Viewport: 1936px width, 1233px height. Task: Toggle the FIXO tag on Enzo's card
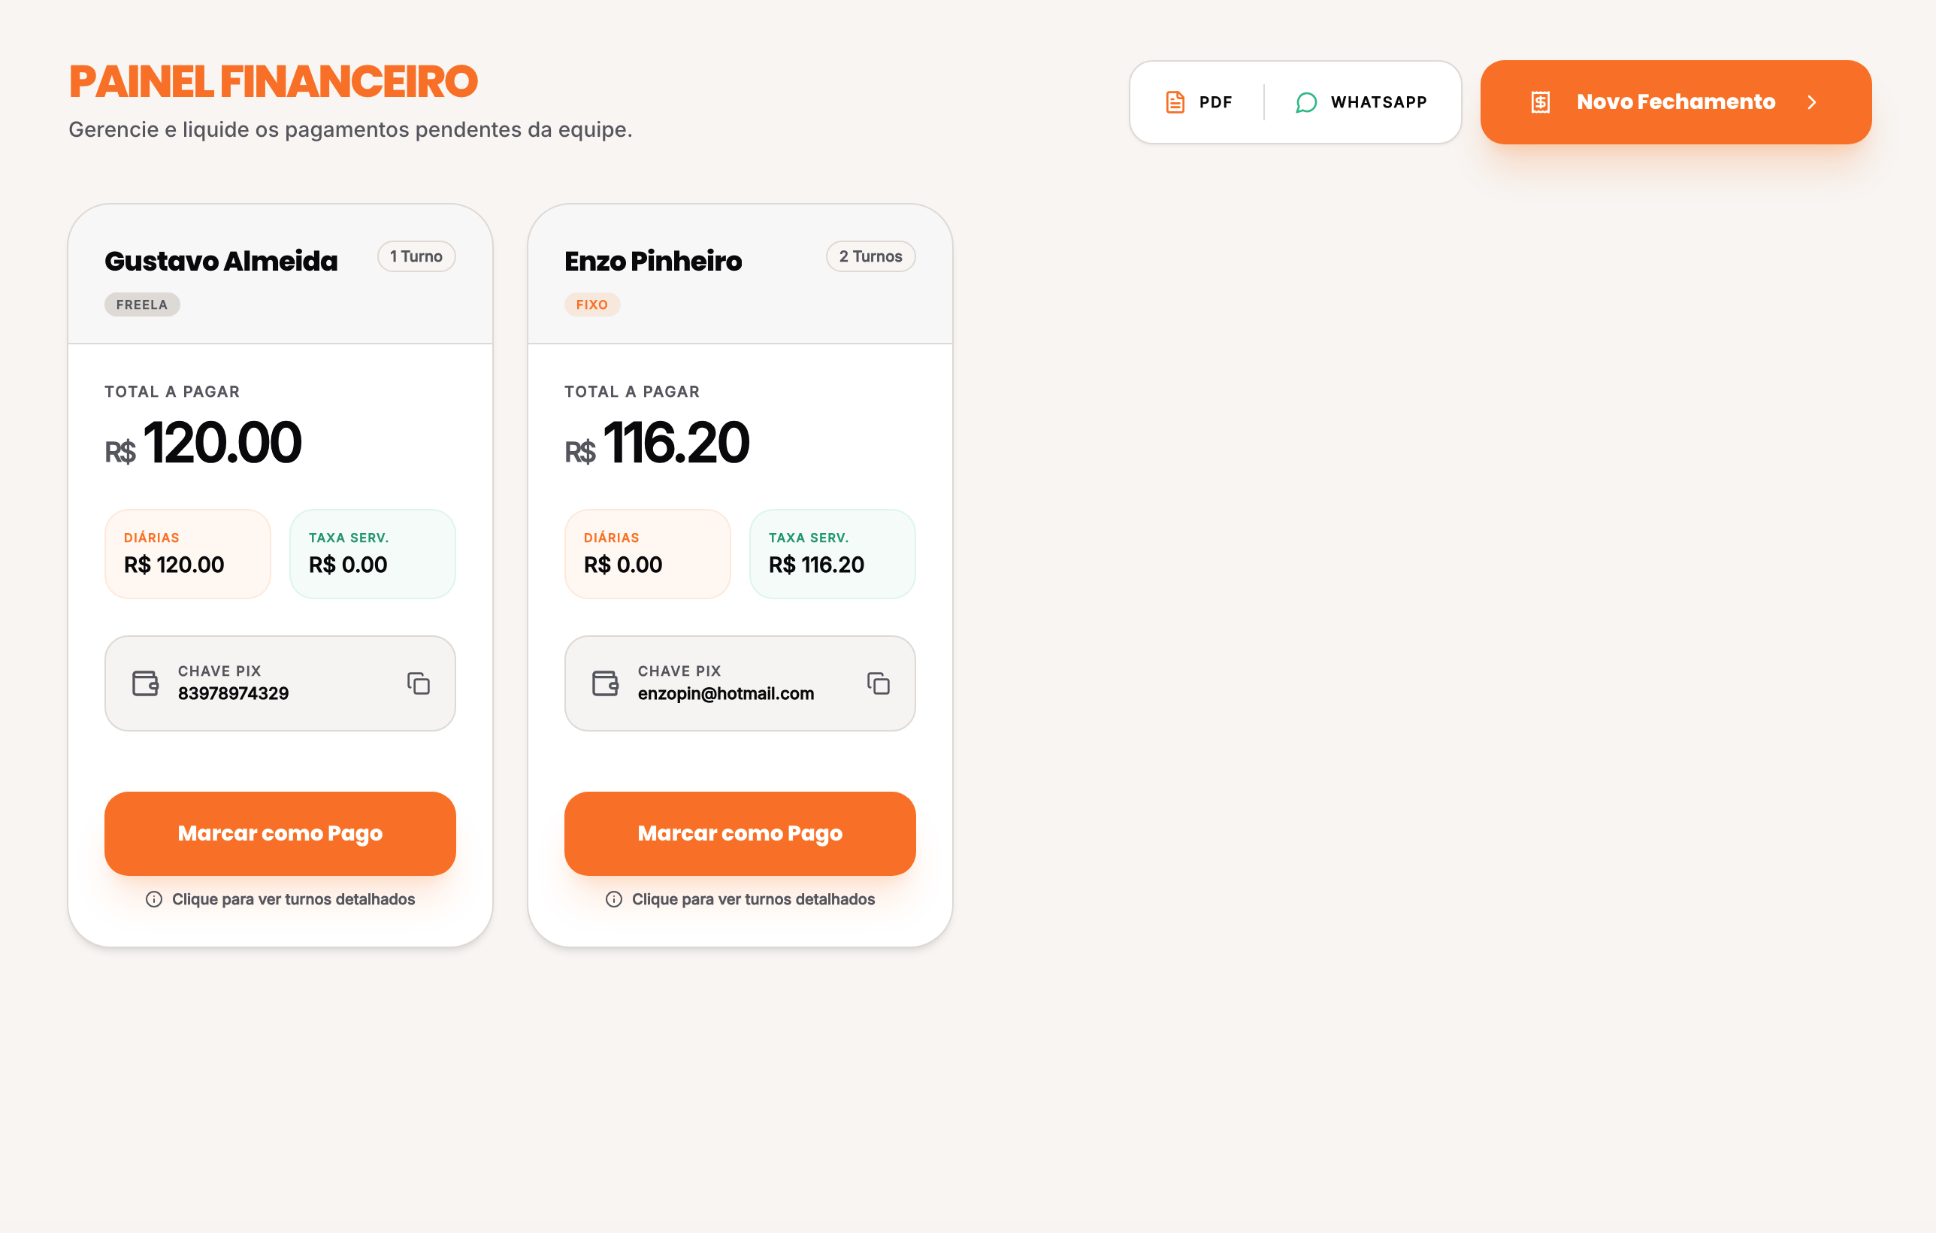592,304
